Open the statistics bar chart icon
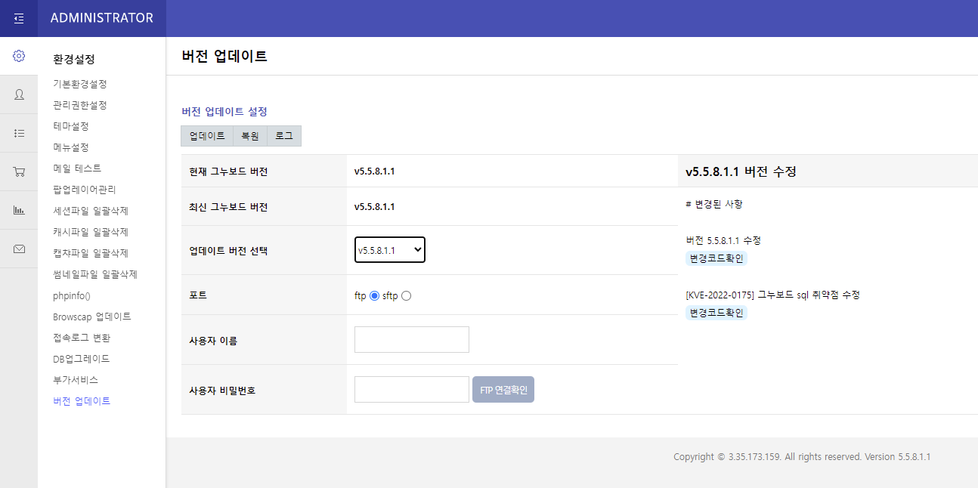This screenshot has width=978, height=488. pyautogui.click(x=19, y=210)
